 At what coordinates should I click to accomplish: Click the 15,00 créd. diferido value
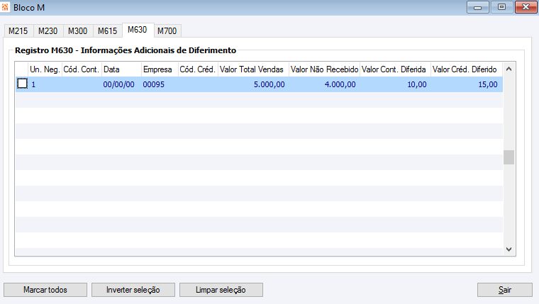click(488, 84)
